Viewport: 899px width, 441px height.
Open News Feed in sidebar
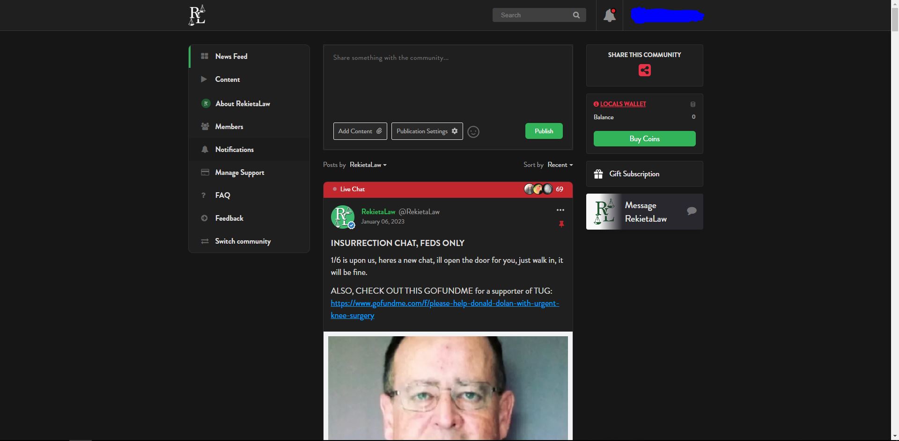249,56
